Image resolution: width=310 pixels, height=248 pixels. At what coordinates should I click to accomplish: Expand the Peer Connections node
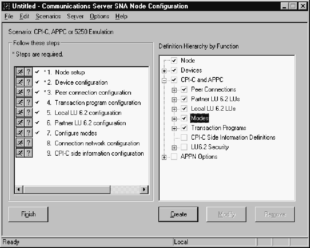pyautogui.click(x=174, y=90)
